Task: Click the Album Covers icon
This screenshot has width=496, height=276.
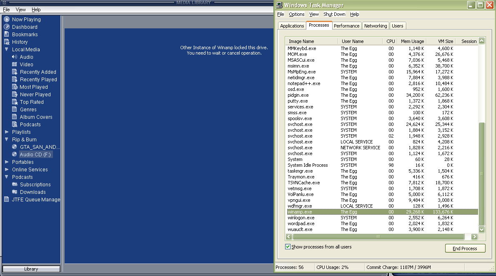Action: click(15, 117)
